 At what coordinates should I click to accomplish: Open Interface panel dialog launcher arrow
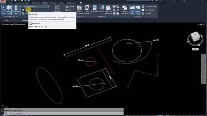(x=157, y=17)
